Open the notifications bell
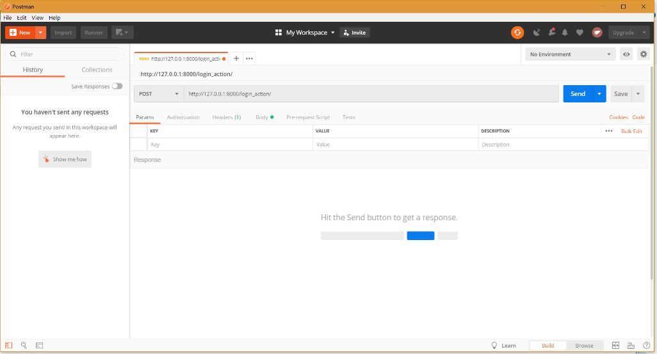Image resolution: width=657 pixels, height=354 pixels. [565, 32]
